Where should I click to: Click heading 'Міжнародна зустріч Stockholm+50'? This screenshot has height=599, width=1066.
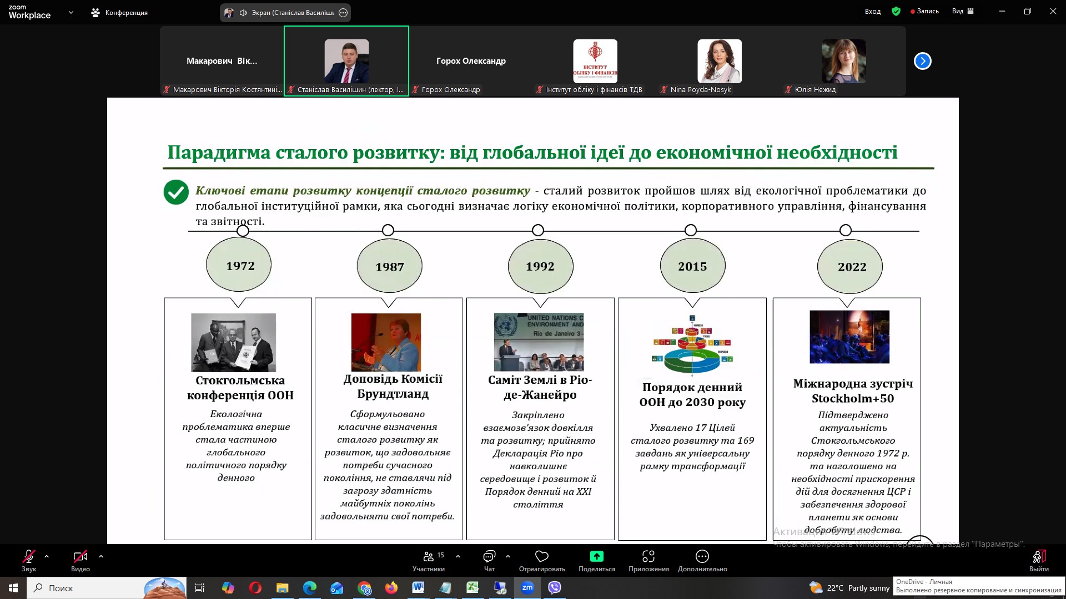853,391
